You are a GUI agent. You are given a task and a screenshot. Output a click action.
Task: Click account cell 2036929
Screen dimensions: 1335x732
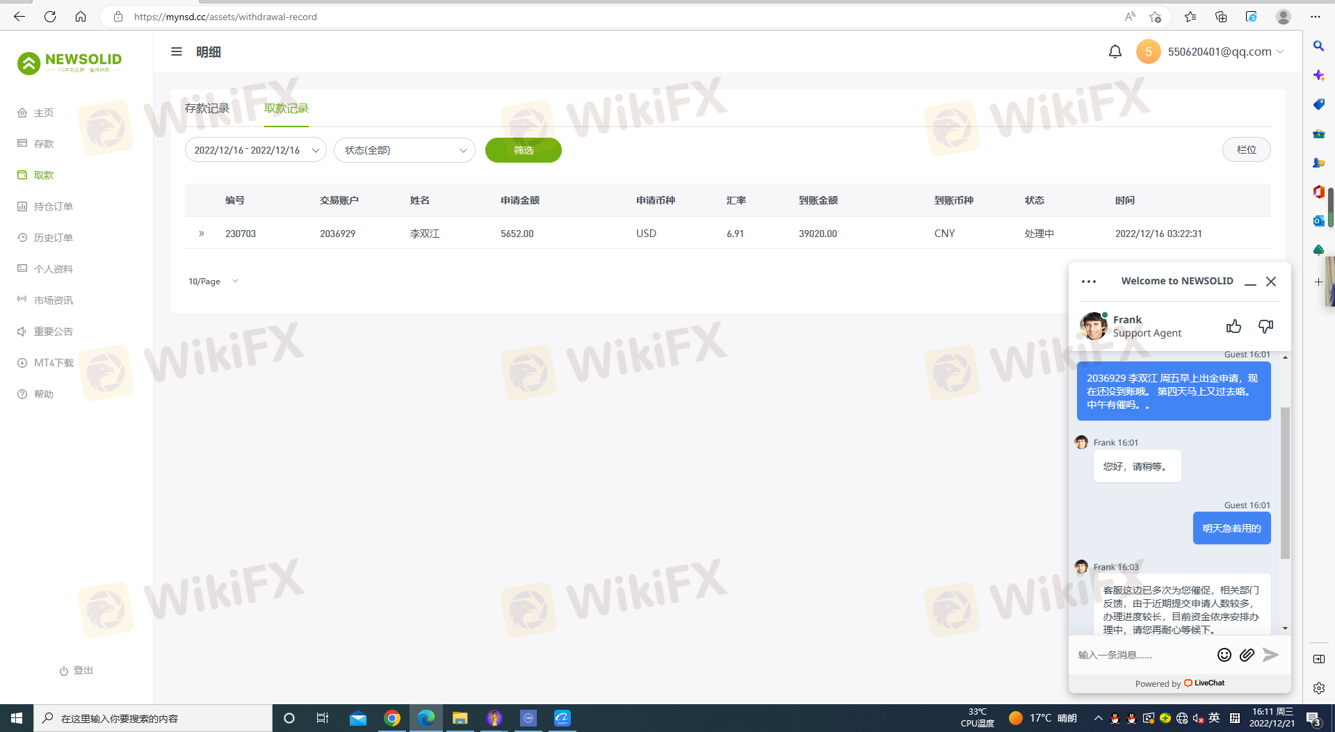[338, 234]
